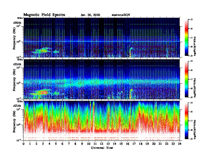Viewport: 214px width, 165px height.
Task: Click hour 19 tick label on time axis
Action: [147, 144]
